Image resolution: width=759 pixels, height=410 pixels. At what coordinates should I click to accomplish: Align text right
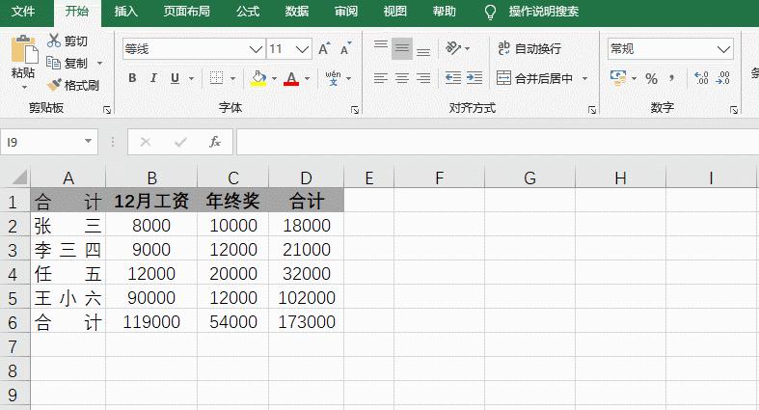coord(423,78)
